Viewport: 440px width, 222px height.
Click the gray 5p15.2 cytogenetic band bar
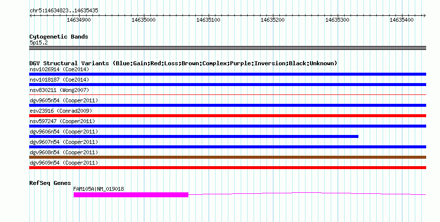click(227, 48)
